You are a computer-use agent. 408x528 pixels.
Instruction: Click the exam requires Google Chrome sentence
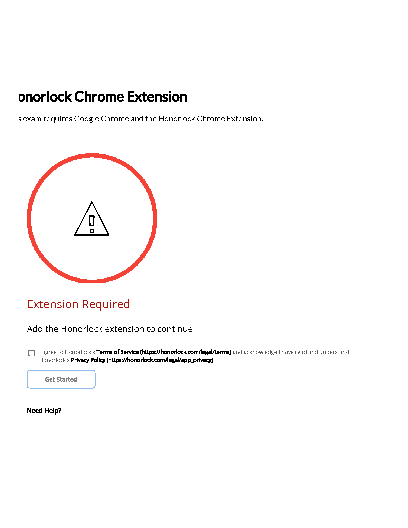pyautogui.click(x=141, y=119)
